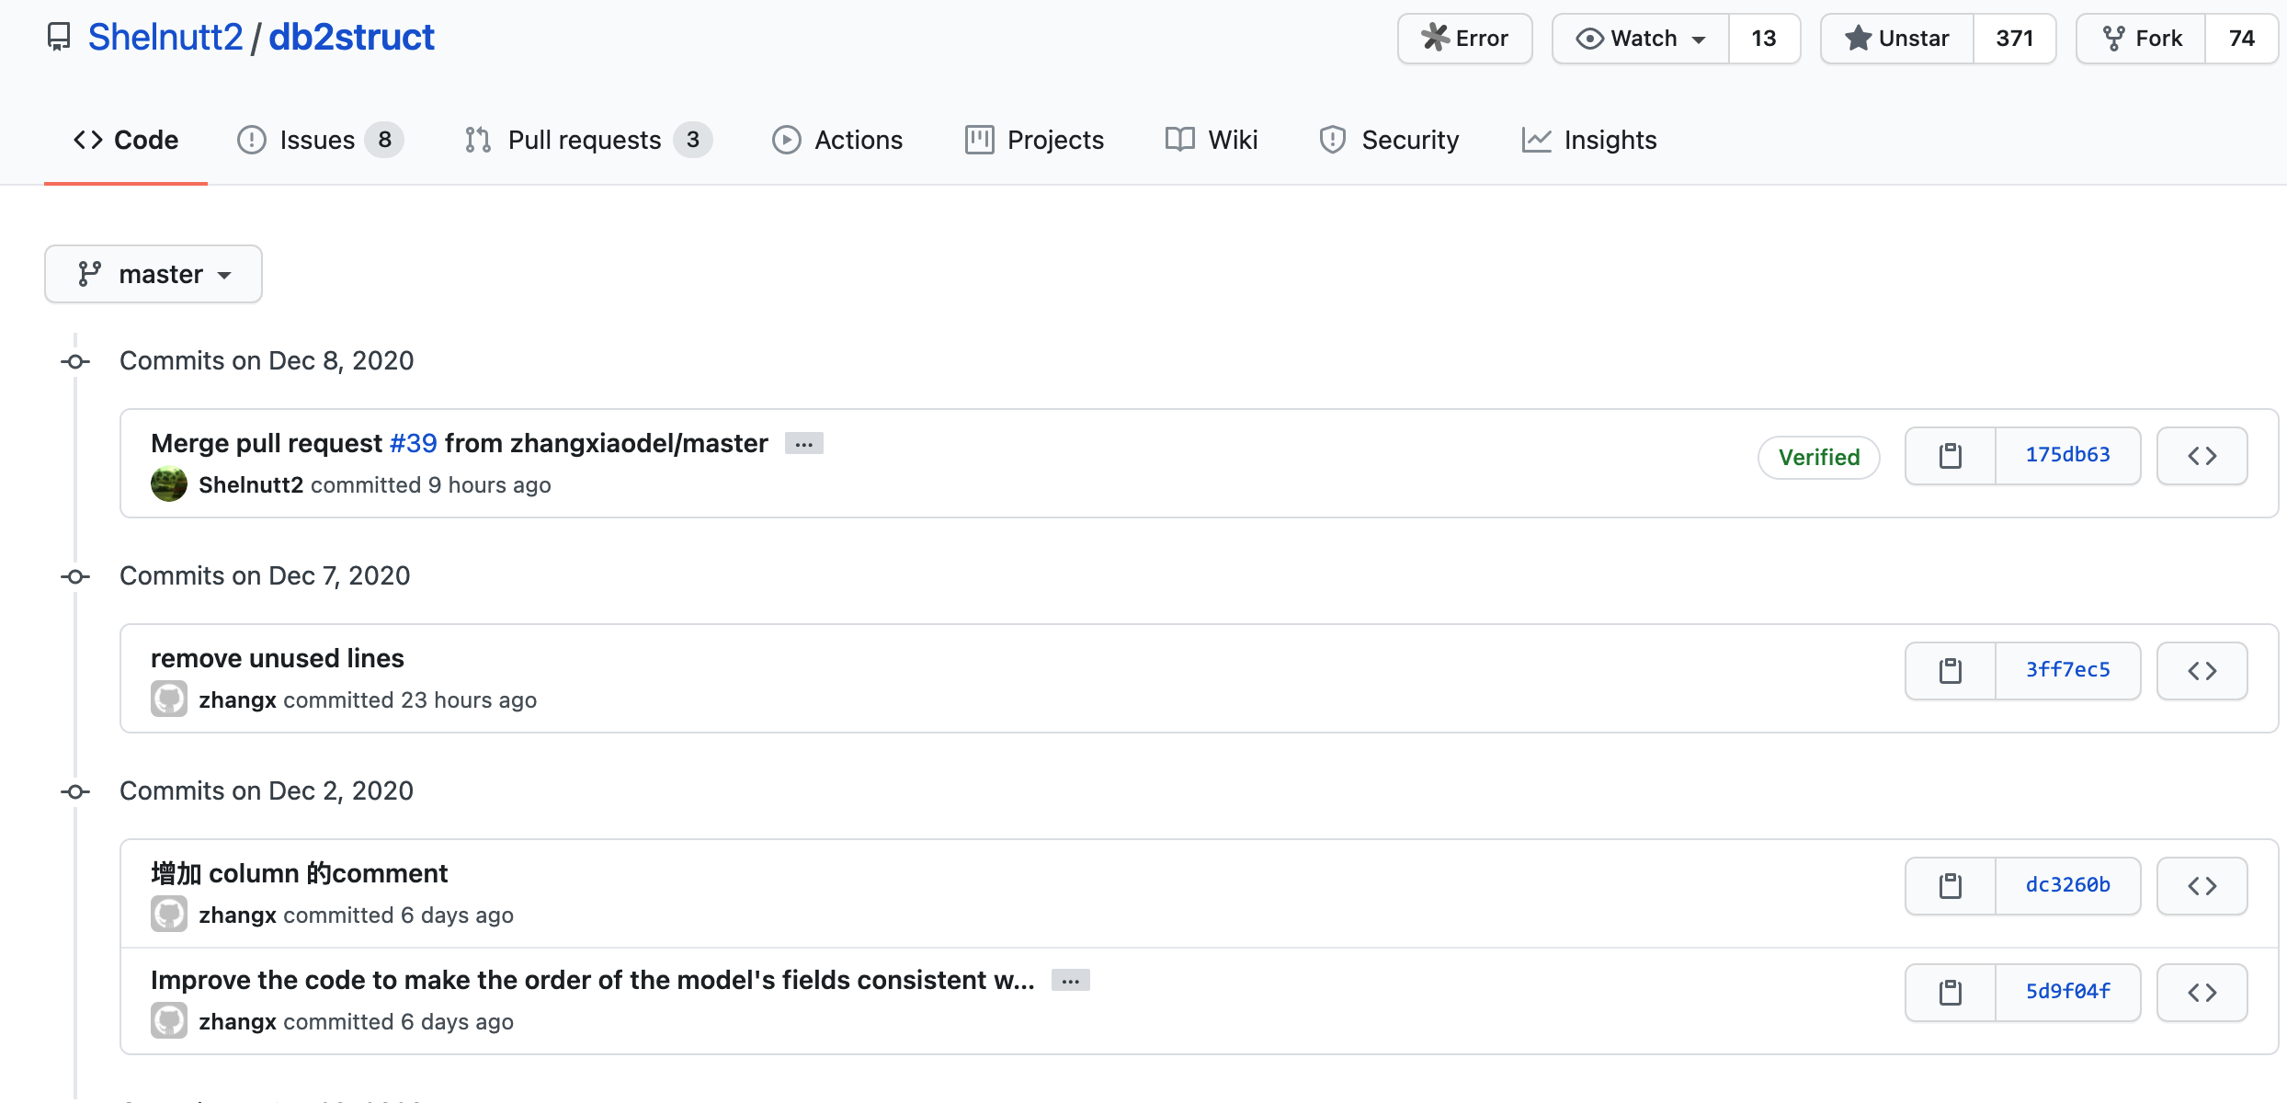Expand merge pull request commit description
The width and height of the screenshot is (2287, 1103).
coord(803,444)
